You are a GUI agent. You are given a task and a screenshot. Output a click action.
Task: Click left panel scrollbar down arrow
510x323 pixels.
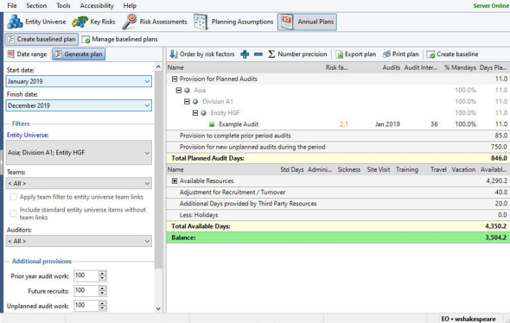pos(158,308)
